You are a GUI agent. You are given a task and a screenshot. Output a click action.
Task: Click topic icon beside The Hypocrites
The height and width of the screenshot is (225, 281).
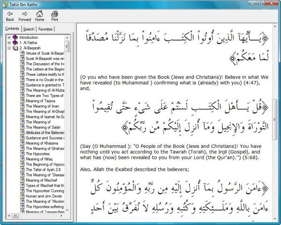pyautogui.click(x=22, y=154)
